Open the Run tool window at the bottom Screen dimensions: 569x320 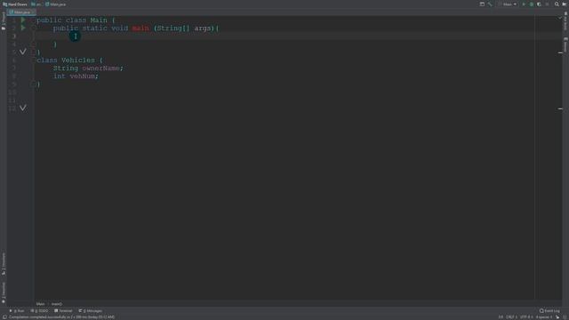[17, 311]
